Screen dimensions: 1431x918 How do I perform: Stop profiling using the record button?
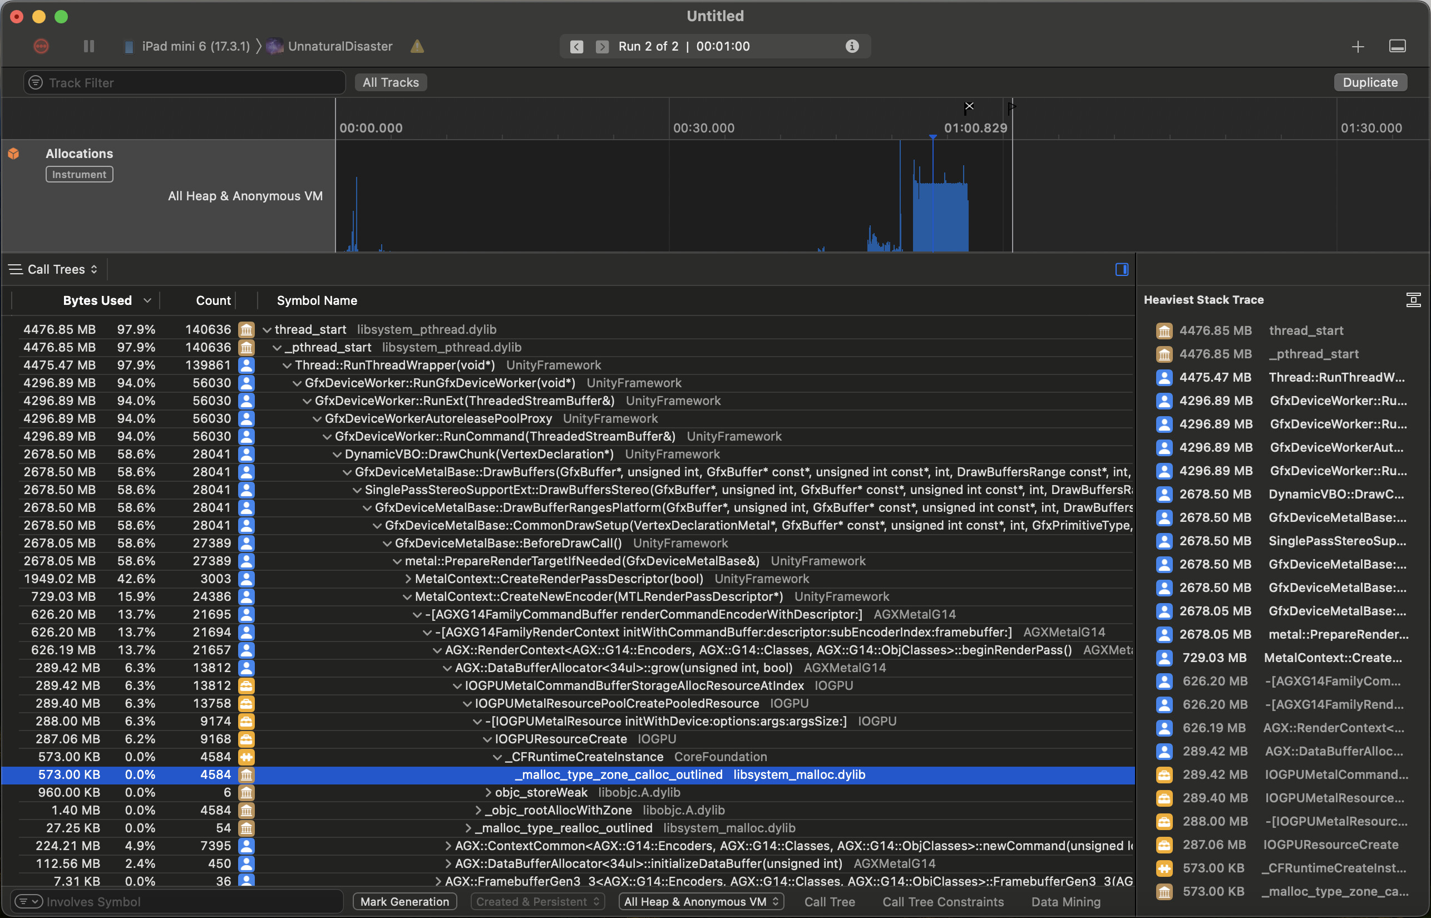[x=41, y=46]
